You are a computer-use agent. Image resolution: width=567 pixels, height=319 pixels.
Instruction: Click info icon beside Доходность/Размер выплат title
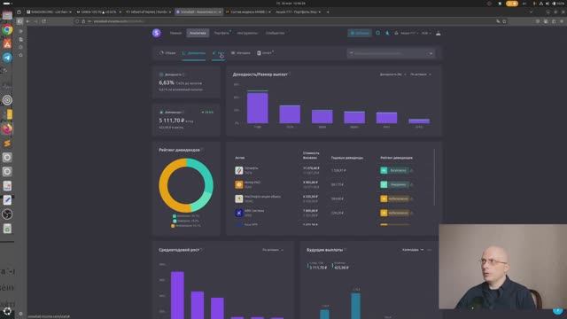coord(291,74)
